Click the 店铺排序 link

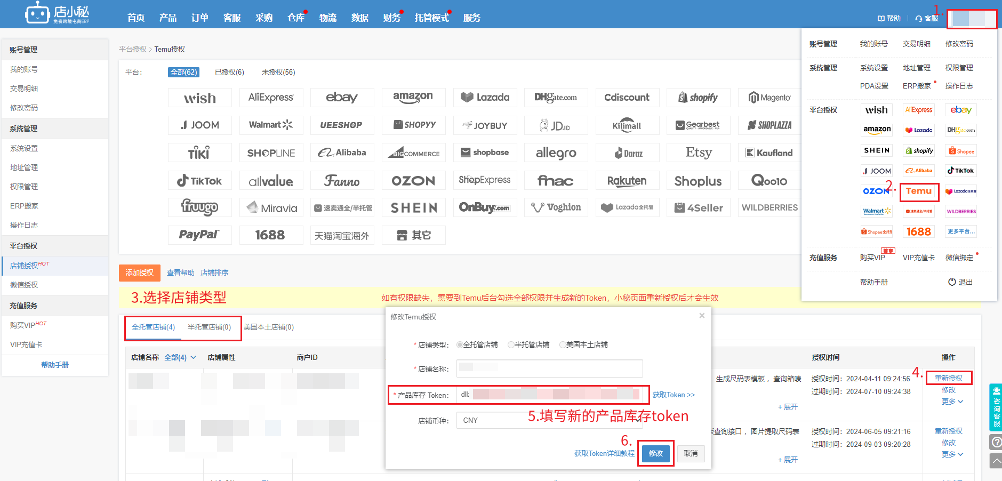(x=214, y=272)
